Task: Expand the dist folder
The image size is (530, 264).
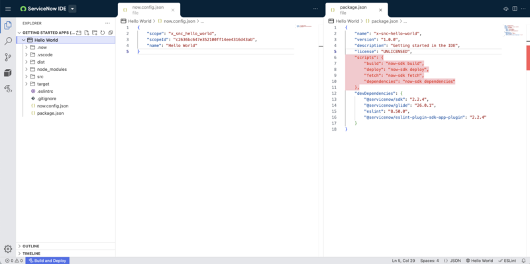Action: [26, 62]
